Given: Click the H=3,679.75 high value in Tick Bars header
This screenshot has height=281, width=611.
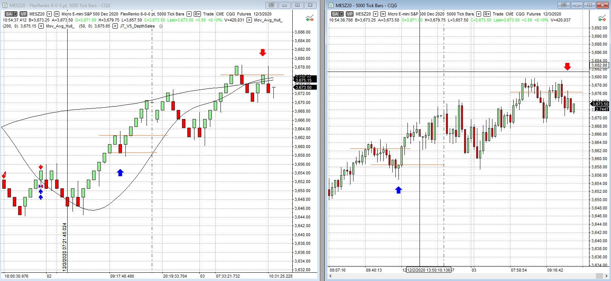Looking at the screenshot, I should point(435,20).
